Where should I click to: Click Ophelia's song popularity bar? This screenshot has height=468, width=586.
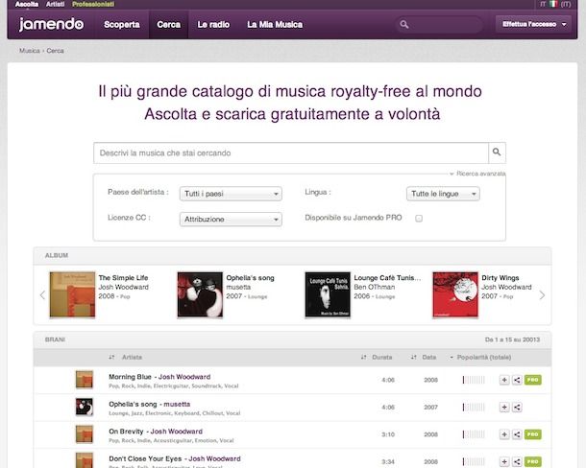(474, 408)
